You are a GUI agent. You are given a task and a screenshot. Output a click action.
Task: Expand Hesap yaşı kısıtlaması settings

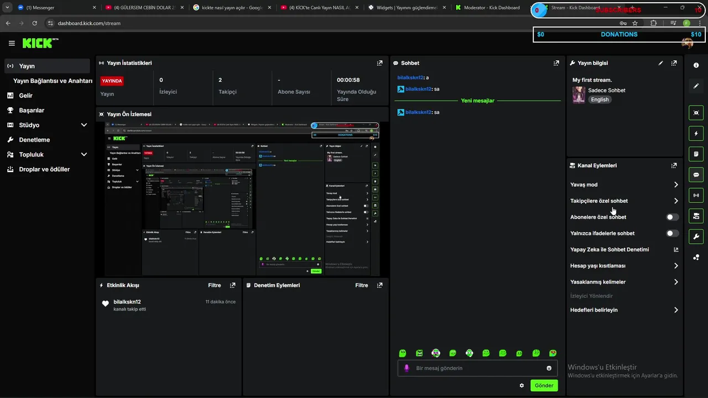coord(623,266)
